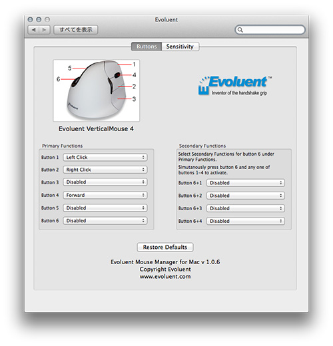This screenshot has width=333, height=346.
Task: Open the Button 2 Right Click dropdown
Action: coord(105,170)
